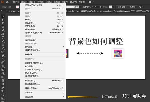Open 指定配置文件(A)... menu item

[43, 84]
